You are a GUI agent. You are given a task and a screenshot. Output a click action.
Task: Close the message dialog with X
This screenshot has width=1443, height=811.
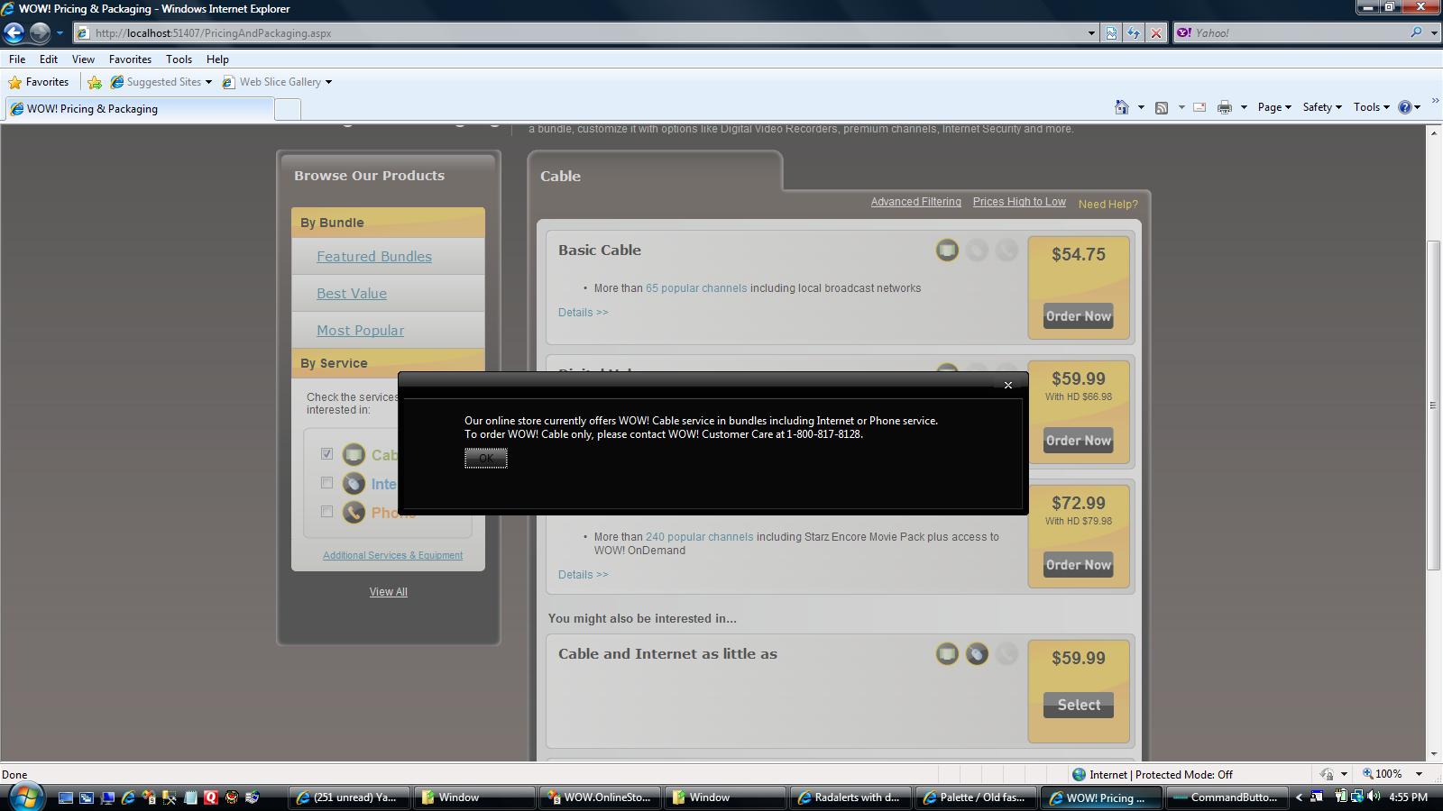click(1008, 386)
